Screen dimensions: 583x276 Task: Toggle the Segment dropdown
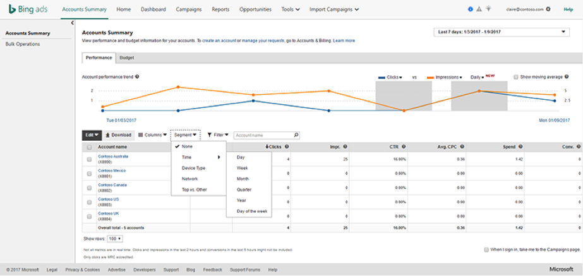coord(185,135)
